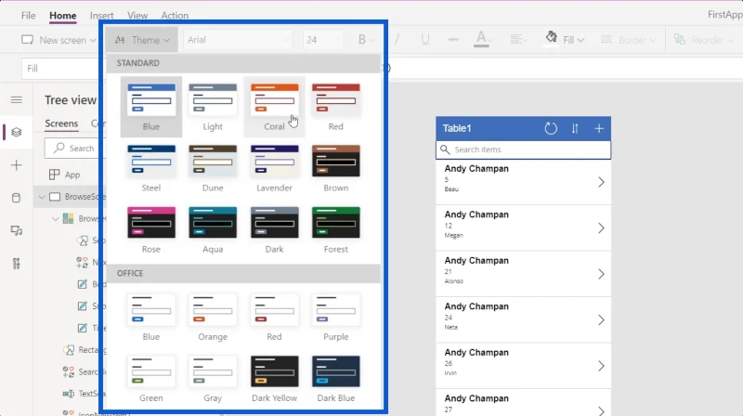Open the Reorder dropdown
743x416 pixels.
[704, 40]
